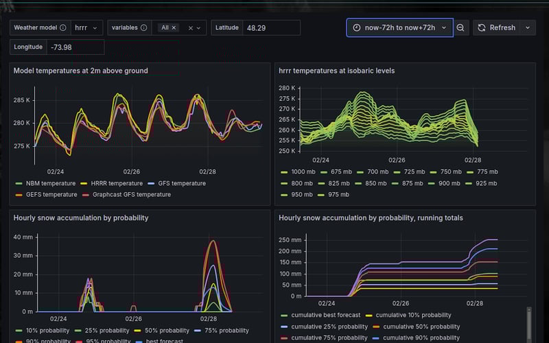Toggle the 925 mb legend series

487,183
